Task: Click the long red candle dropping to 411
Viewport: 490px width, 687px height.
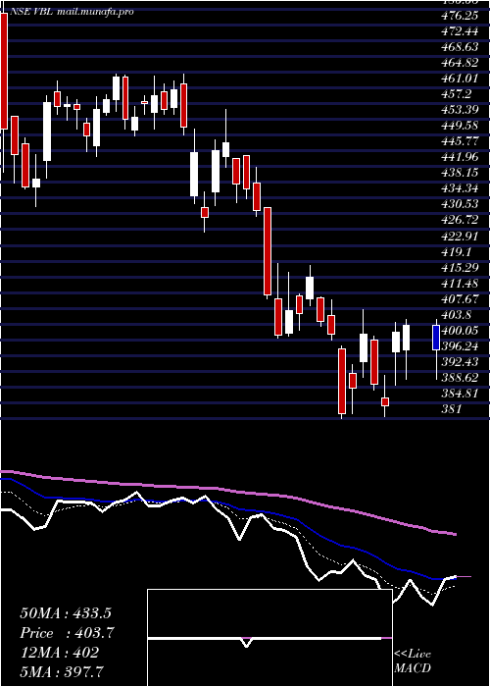Action: [x=268, y=251]
